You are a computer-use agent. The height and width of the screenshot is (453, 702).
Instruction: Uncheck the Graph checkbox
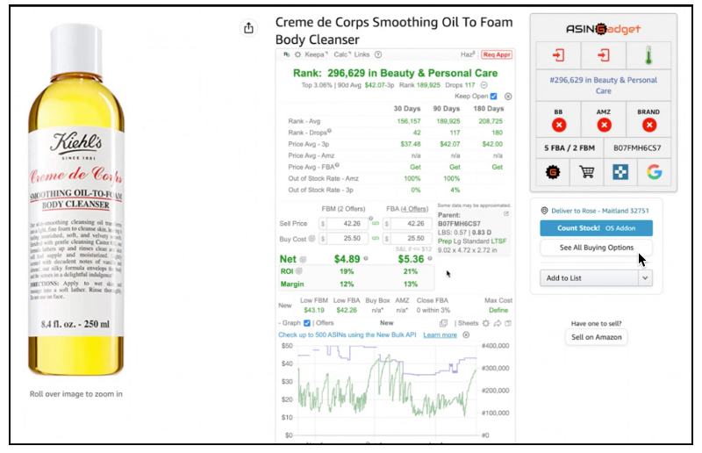306,323
